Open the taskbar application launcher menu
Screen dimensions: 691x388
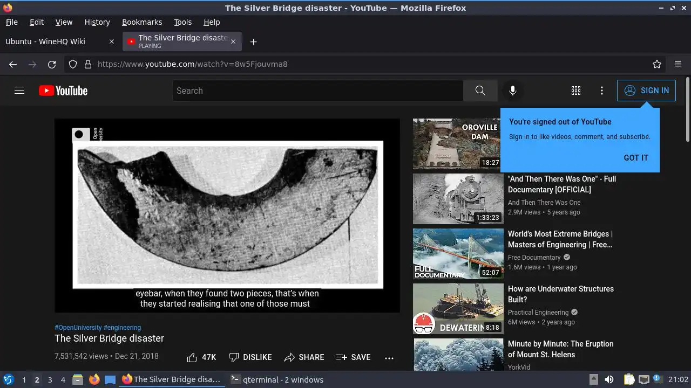[x=8, y=380]
